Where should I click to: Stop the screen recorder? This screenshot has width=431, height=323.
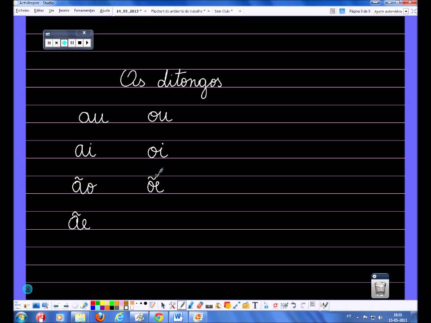click(80, 43)
